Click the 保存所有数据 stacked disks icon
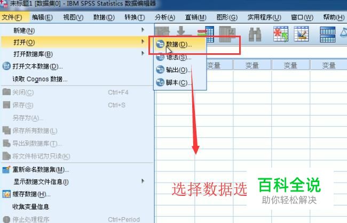The width and height of the screenshot is (347, 223). coord(6,130)
